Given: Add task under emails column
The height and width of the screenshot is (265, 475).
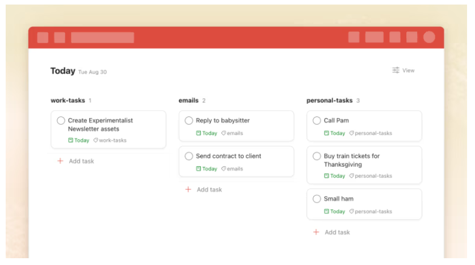Looking at the screenshot, I should click(x=203, y=190).
